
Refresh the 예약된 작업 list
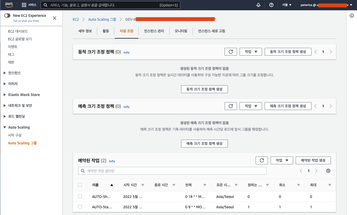click(x=262, y=160)
